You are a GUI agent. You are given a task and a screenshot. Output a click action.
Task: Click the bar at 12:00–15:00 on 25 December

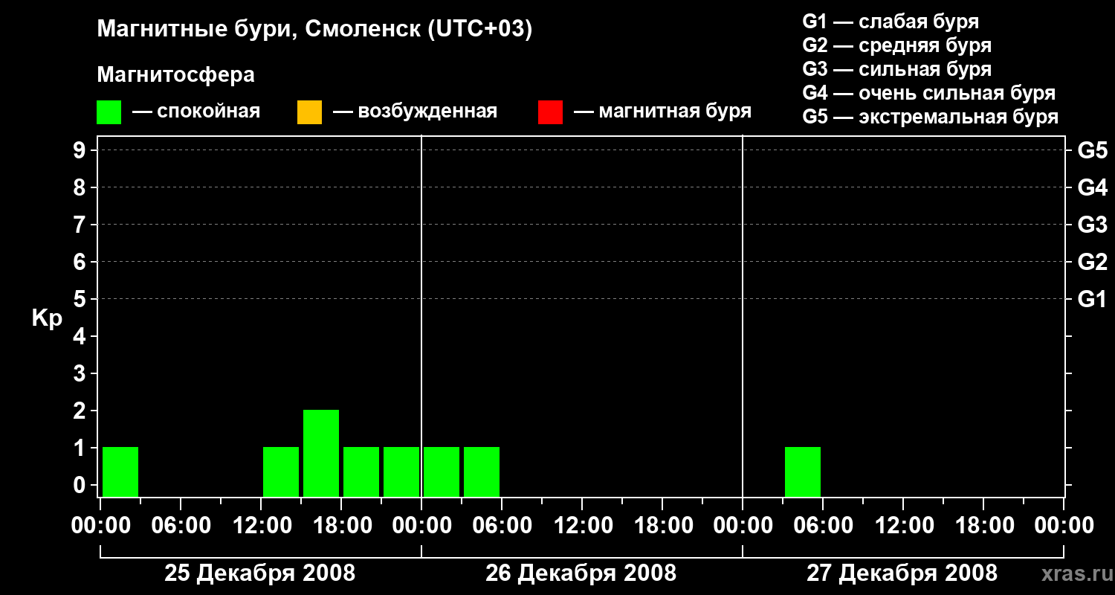pos(281,472)
